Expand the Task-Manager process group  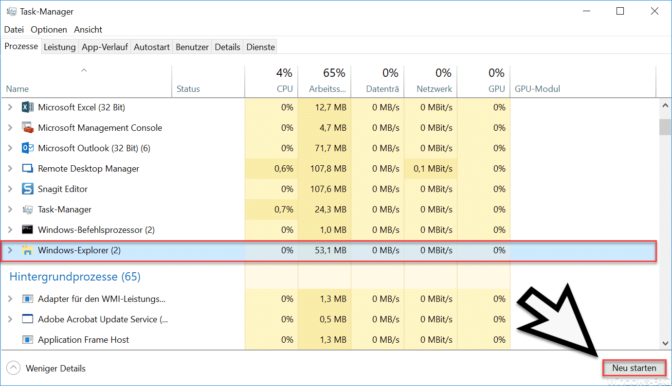(10, 210)
